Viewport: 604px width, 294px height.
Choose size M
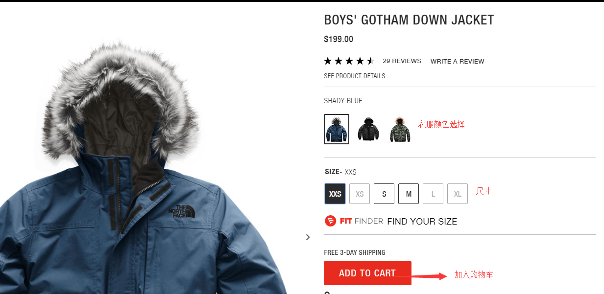(409, 194)
